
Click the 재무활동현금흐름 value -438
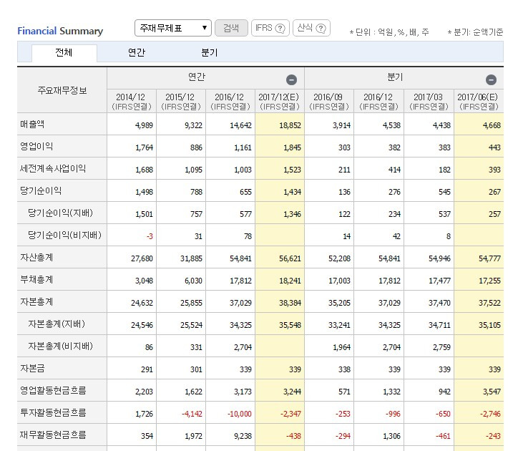pyautogui.click(x=293, y=436)
